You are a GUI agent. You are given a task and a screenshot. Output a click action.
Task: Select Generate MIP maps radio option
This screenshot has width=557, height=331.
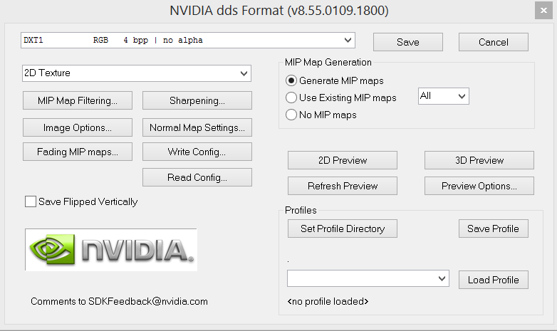[291, 80]
